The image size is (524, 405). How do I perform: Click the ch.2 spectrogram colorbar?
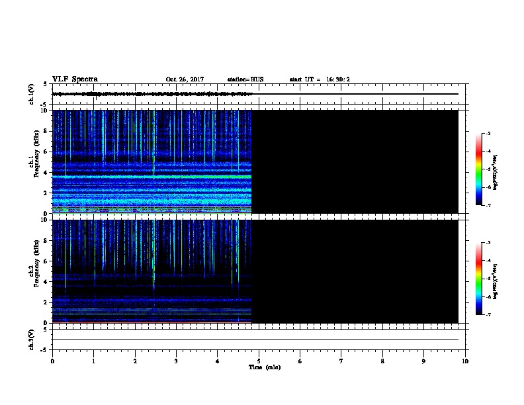(x=479, y=279)
